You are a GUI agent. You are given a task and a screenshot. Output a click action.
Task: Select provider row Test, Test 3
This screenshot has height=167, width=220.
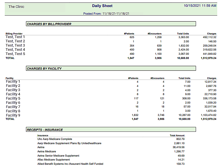[x=15, y=45]
